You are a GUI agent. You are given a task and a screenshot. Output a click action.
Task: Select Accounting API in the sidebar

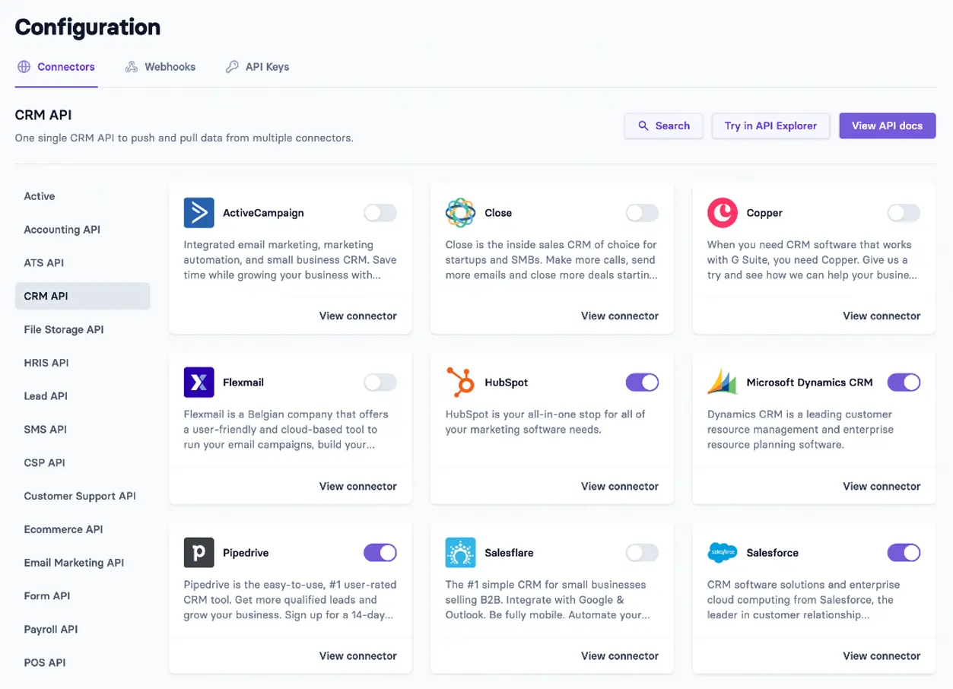(82, 230)
